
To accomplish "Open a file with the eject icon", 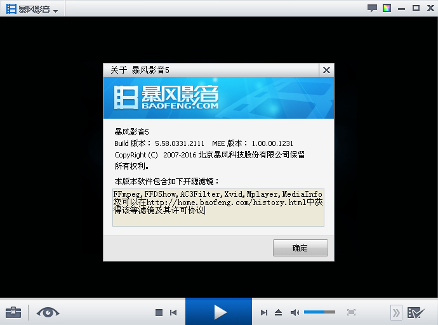I will tap(278, 312).
